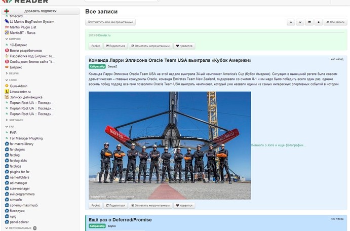This screenshot has height=231, width=350.
Task: Go to next entry with down chevron
Action: [300, 22]
